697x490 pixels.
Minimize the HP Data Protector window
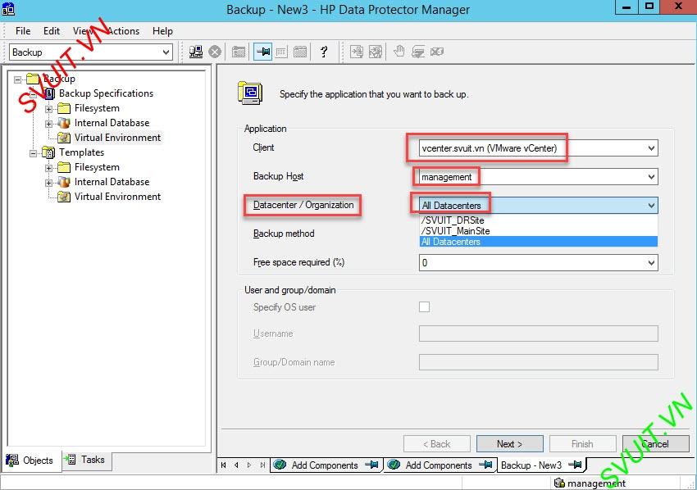coord(626,7)
